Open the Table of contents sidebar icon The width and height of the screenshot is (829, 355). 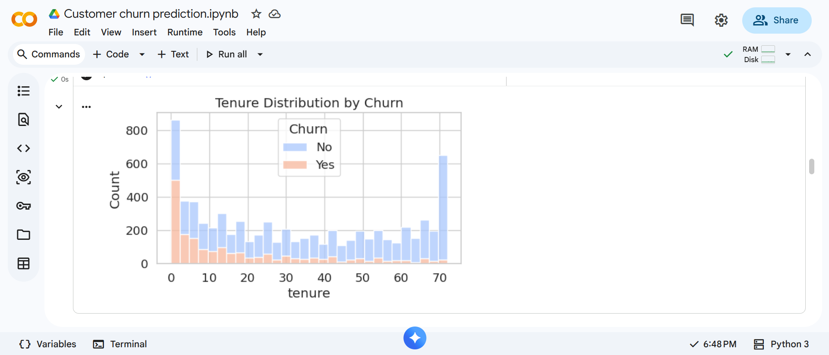tap(23, 91)
